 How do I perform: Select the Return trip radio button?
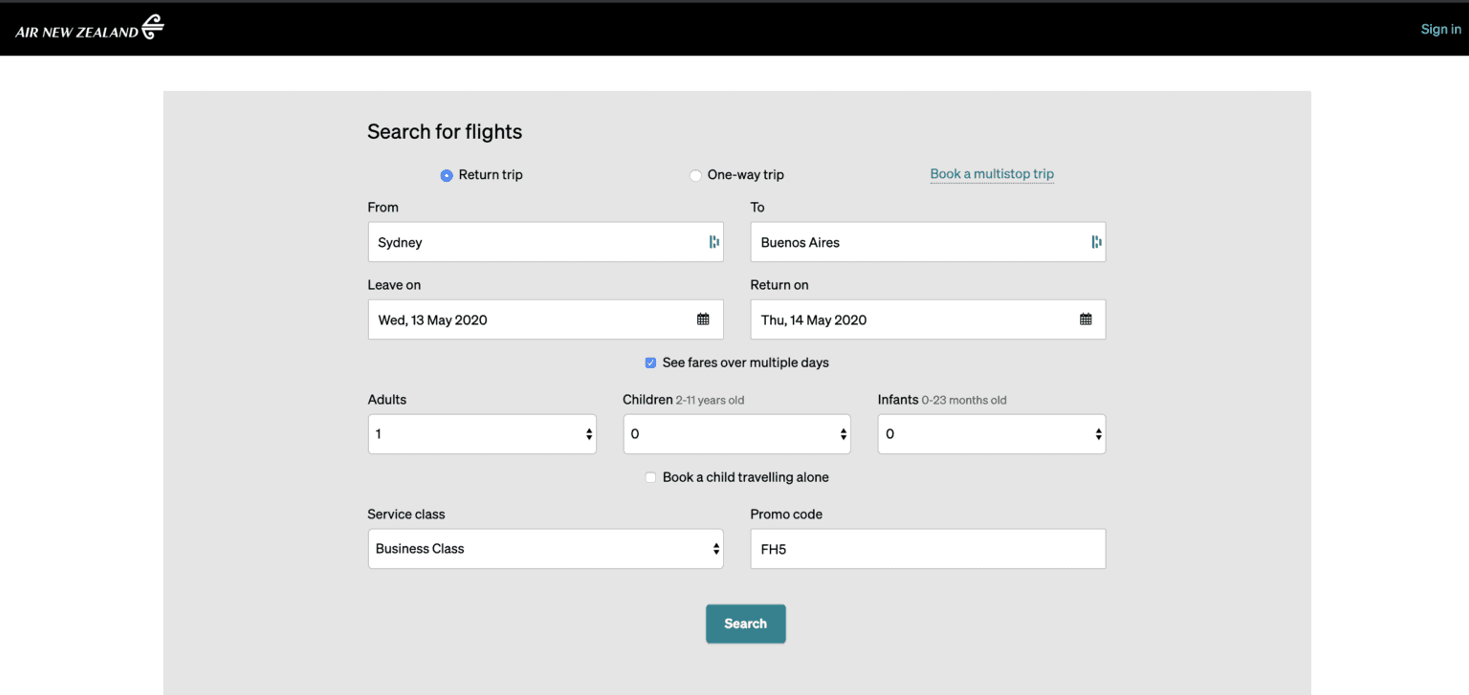pos(446,175)
